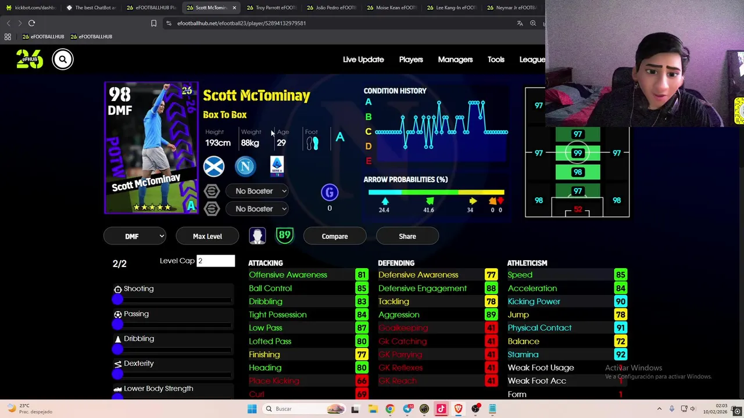Click the blue G coin icon
744x418 pixels.
330,192
